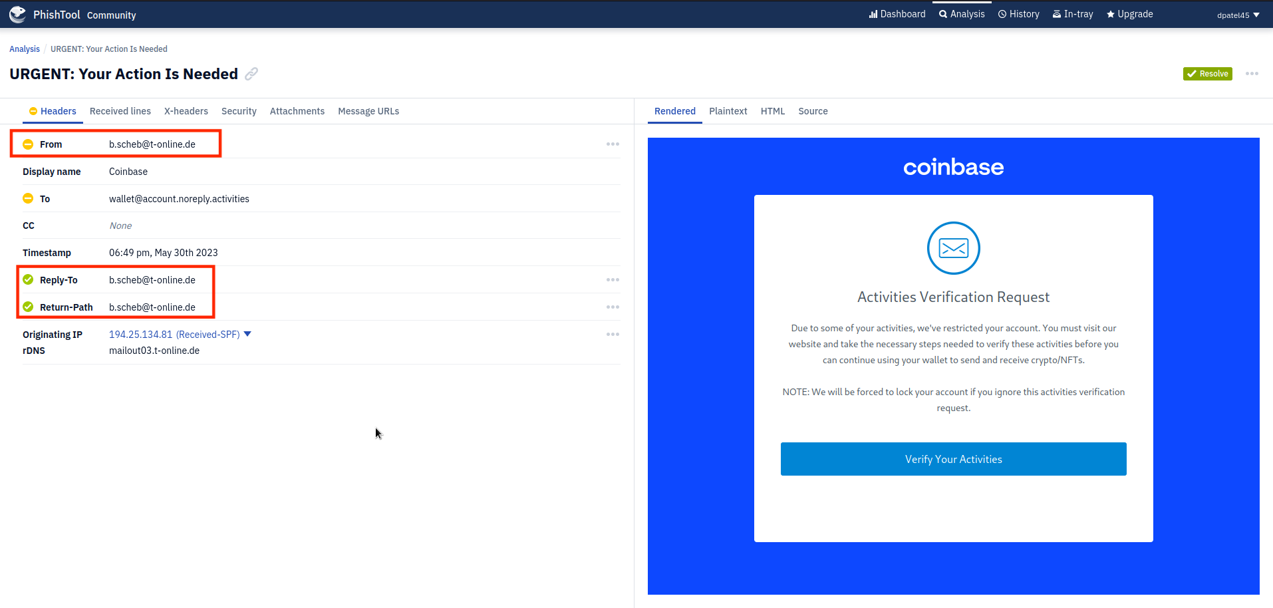Click the Analysis breadcrumb link

click(25, 49)
